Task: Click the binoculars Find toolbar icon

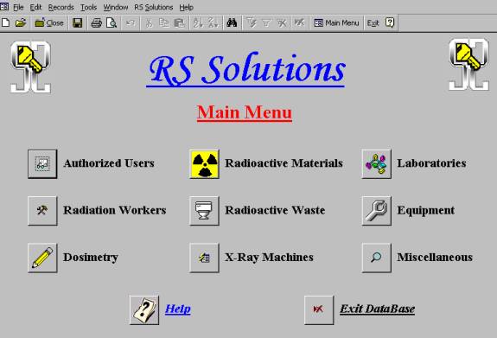Action: pos(232,22)
